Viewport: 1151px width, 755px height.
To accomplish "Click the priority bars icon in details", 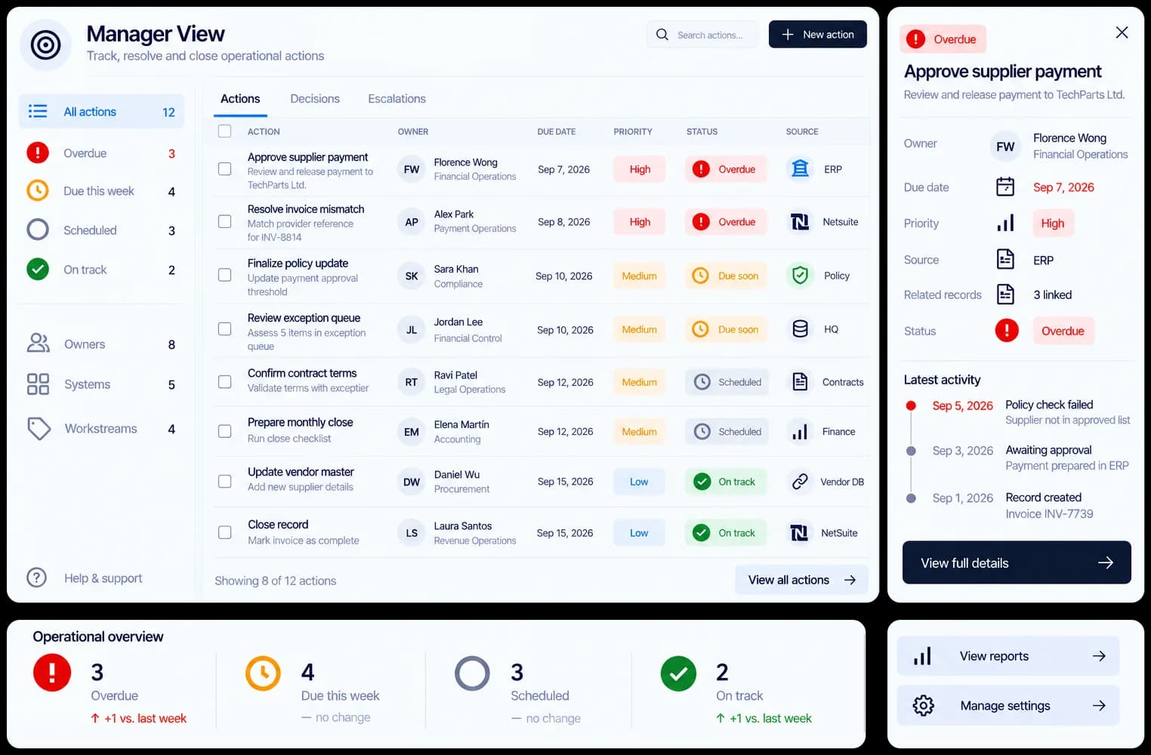I will coord(1005,223).
